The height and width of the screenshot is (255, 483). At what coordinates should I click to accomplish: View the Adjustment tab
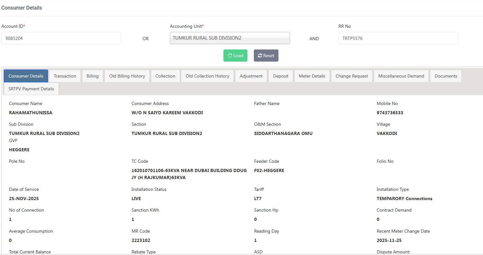[251, 76]
